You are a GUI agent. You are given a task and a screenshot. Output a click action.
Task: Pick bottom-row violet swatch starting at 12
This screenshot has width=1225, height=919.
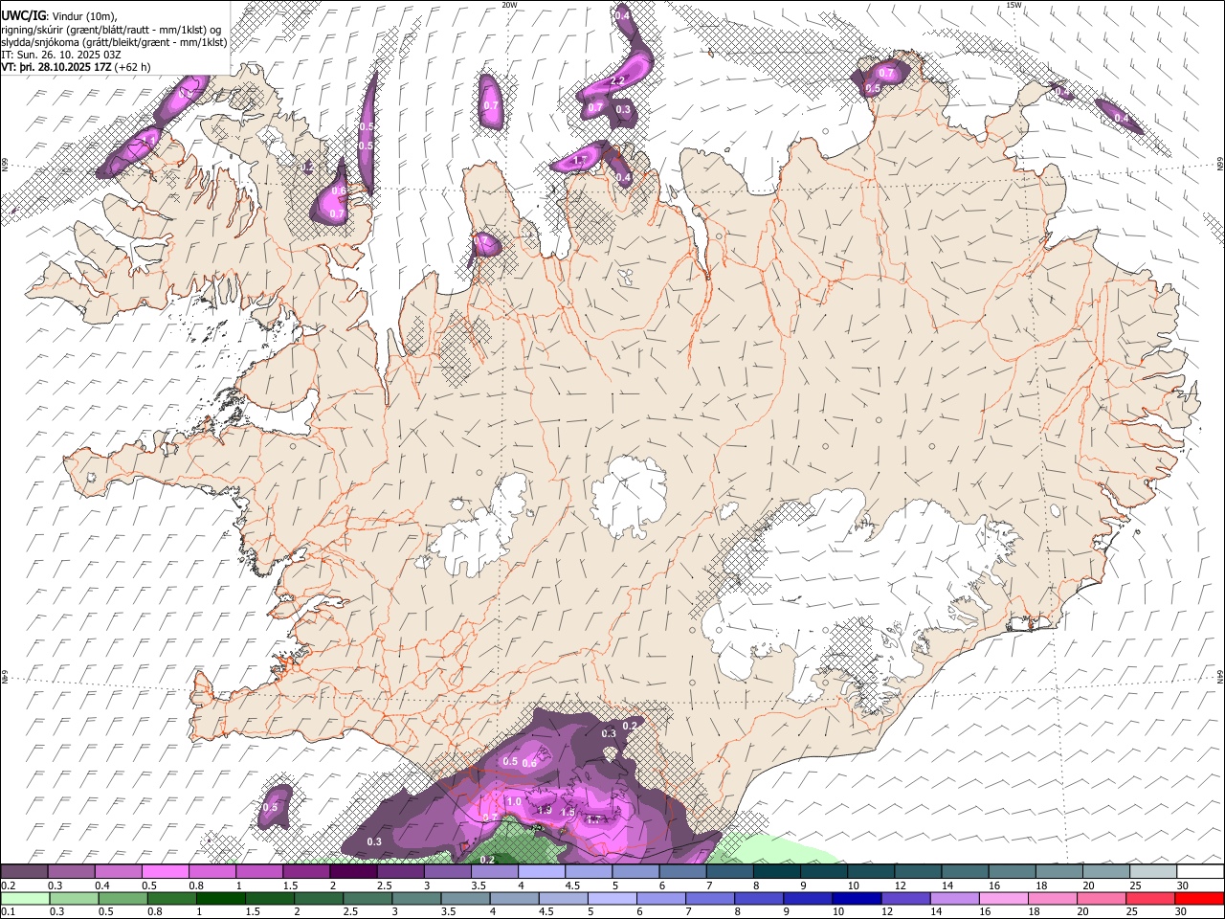click(x=907, y=898)
